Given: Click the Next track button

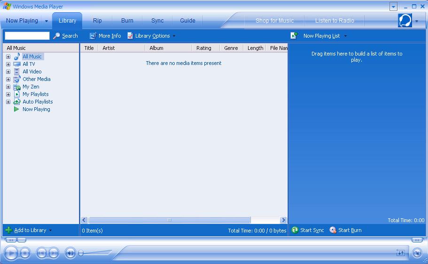Looking at the screenshot, I should pyautogui.click(x=54, y=253).
